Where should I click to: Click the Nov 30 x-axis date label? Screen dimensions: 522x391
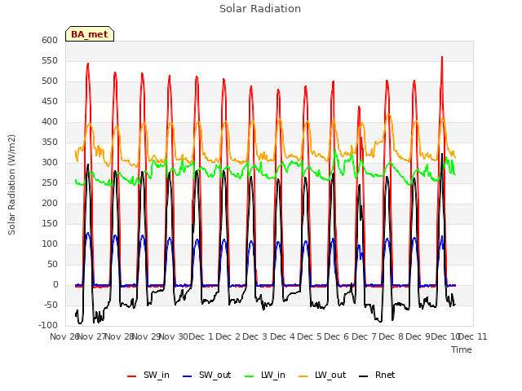click(174, 336)
